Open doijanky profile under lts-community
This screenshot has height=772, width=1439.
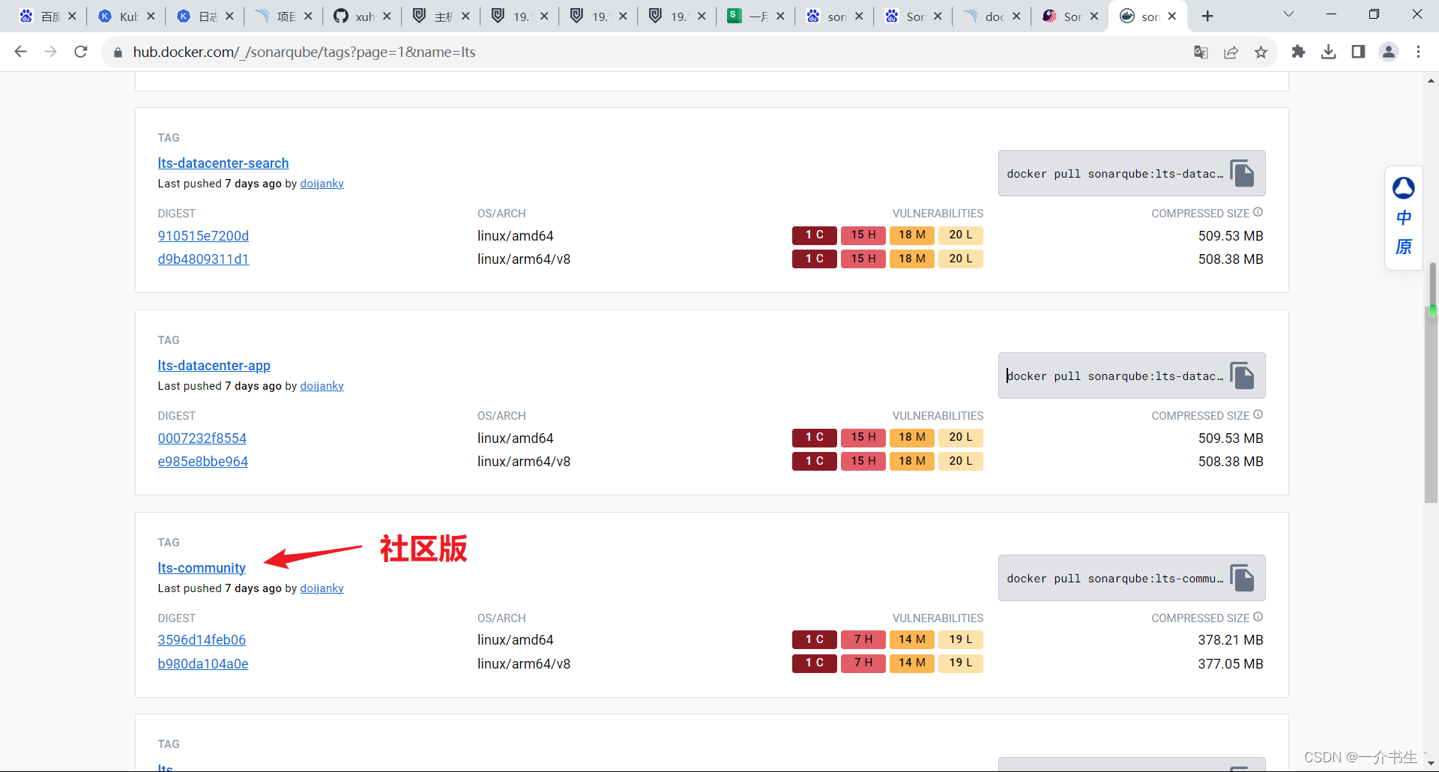322,588
